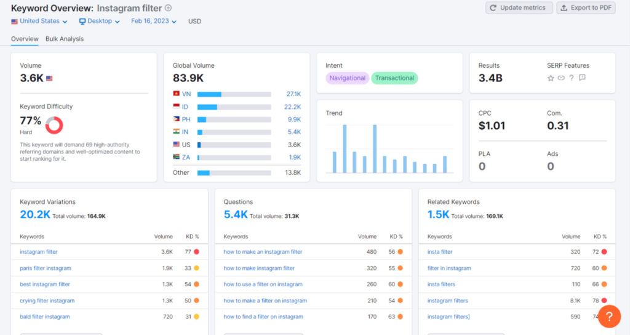Click the Navigational intent badge
Image resolution: width=630 pixels, height=335 pixels.
point(347,78)
